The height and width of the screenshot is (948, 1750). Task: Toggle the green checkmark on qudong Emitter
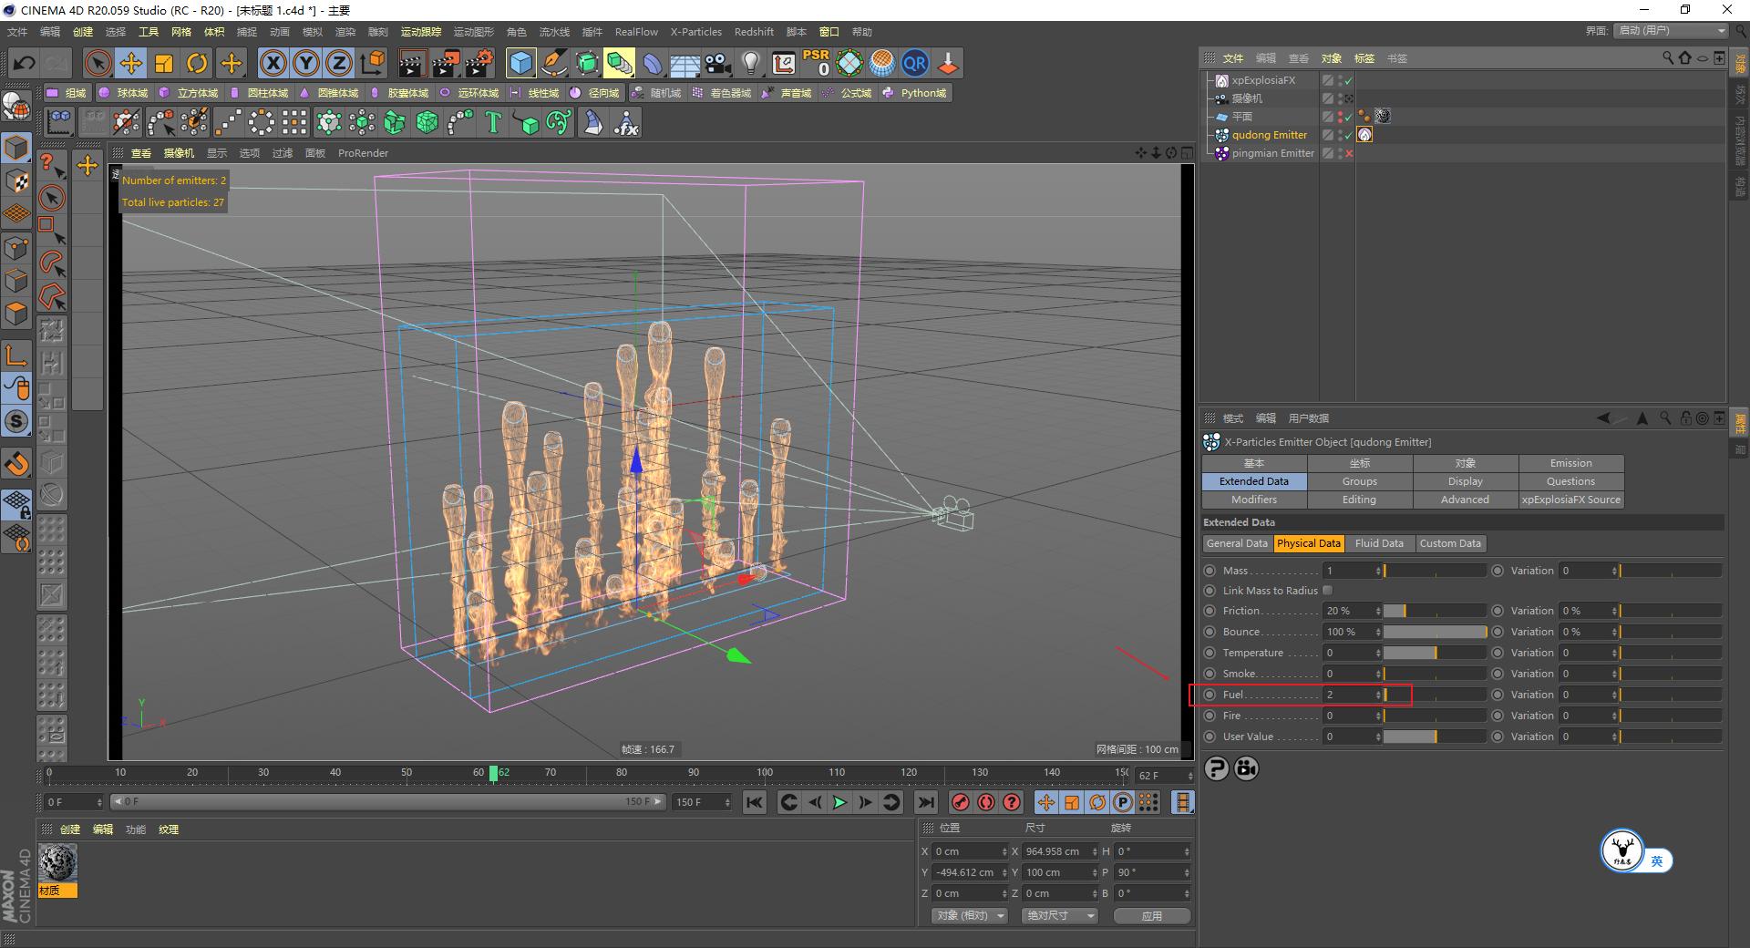click(1348, 135)
